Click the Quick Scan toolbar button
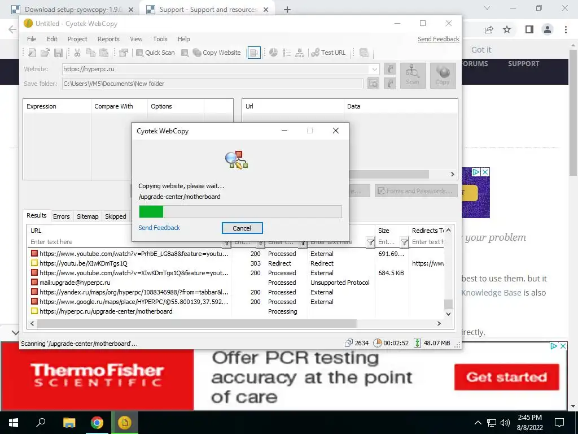This screenshot has height=434, width=578. point(156,53)
